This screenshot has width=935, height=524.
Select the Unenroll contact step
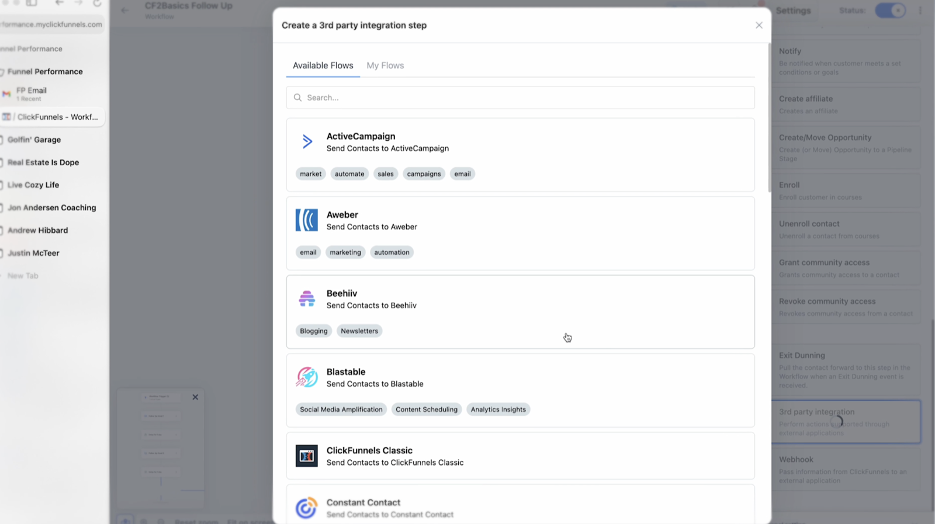(x=846, y=229)
